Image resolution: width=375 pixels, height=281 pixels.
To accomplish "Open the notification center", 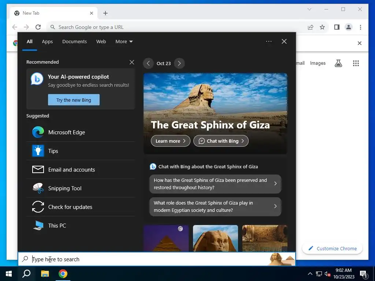I will (x=363, y=274).
